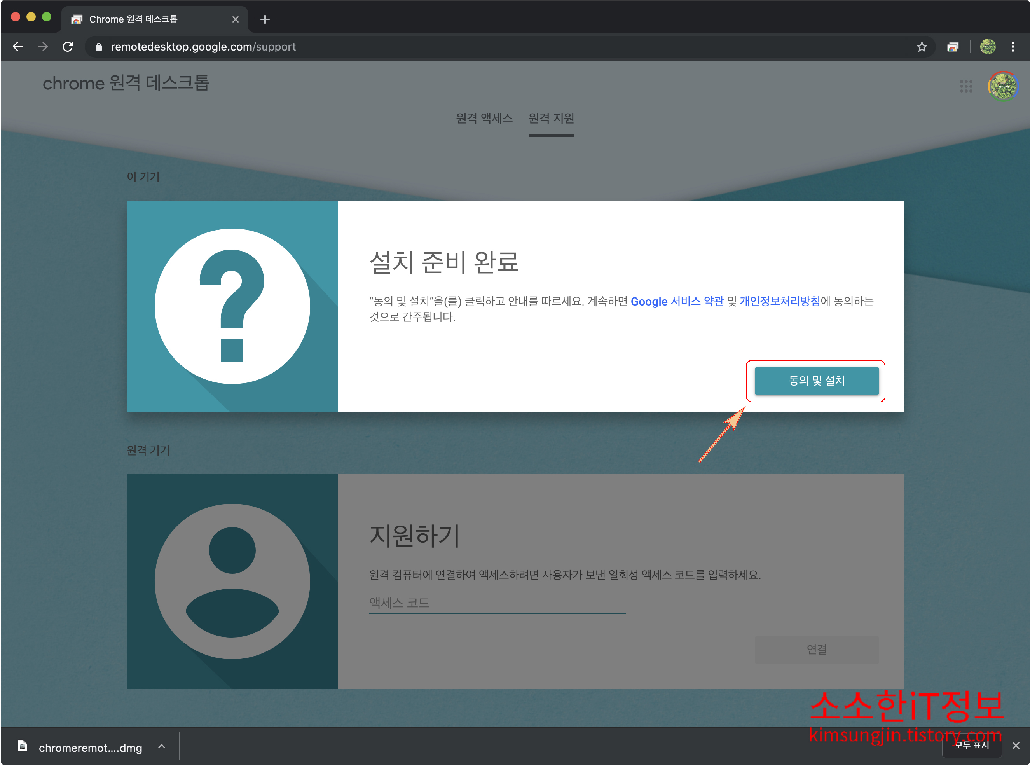Screen dimensions: 1030x765
Task: Click the 액세스 코드 input field
Action: pos(497,603)
